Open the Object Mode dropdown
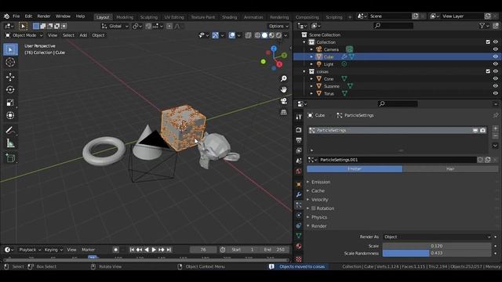 click(24, 35)
